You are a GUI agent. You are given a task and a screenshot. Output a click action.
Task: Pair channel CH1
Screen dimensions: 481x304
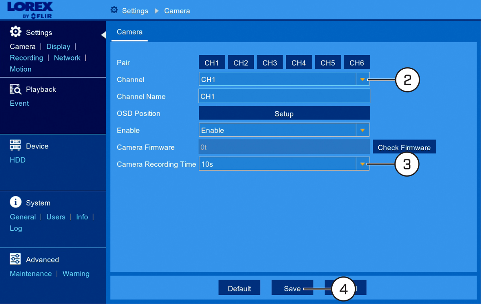click(212, 62)
